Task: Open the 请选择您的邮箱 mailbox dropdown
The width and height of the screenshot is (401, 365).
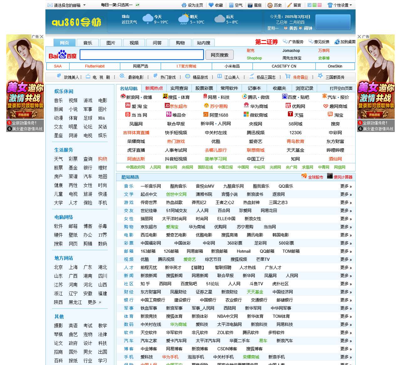Action: (67, 5)
